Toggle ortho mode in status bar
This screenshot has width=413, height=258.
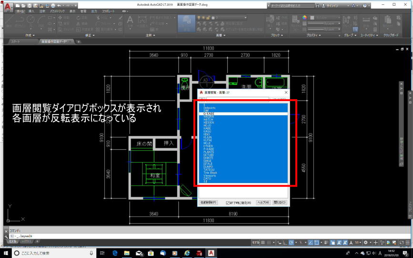click(285, 242)
